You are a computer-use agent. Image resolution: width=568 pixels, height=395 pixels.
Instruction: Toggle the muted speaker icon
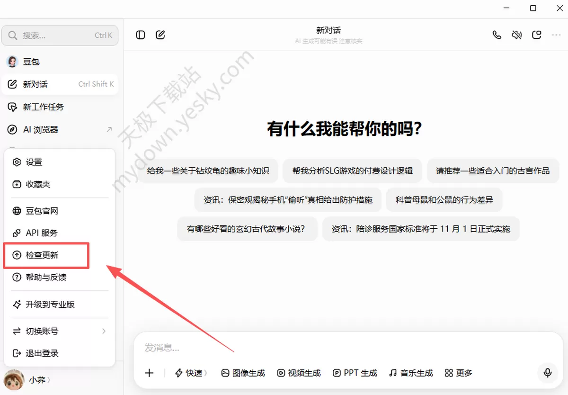click(x=517, y=35)
